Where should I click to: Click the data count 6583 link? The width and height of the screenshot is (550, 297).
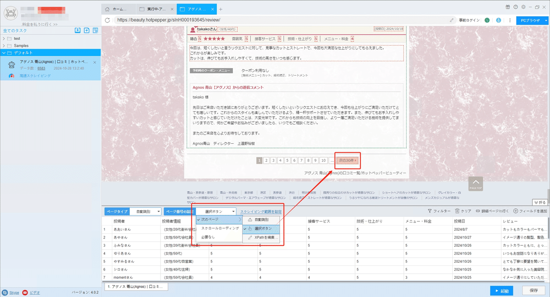pos(41,68)
